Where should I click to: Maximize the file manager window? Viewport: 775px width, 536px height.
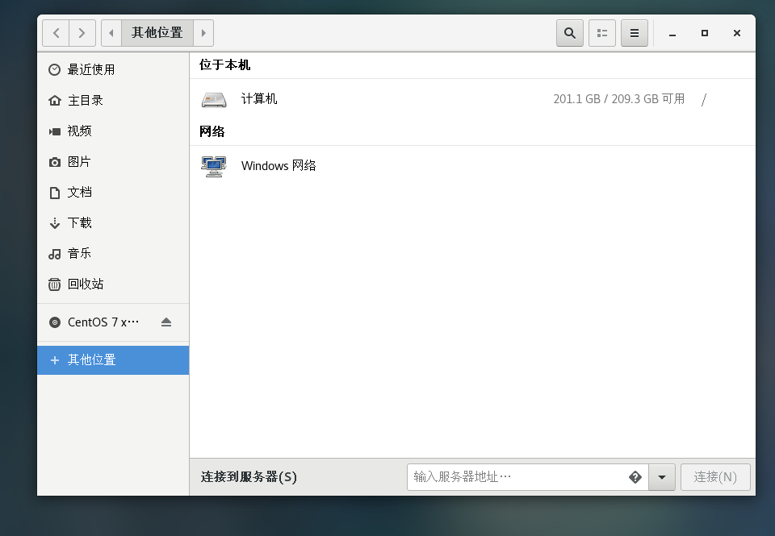click(x=705, y=33)
